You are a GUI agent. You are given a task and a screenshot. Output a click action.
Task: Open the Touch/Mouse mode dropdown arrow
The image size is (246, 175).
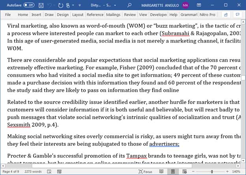[73, 5]
